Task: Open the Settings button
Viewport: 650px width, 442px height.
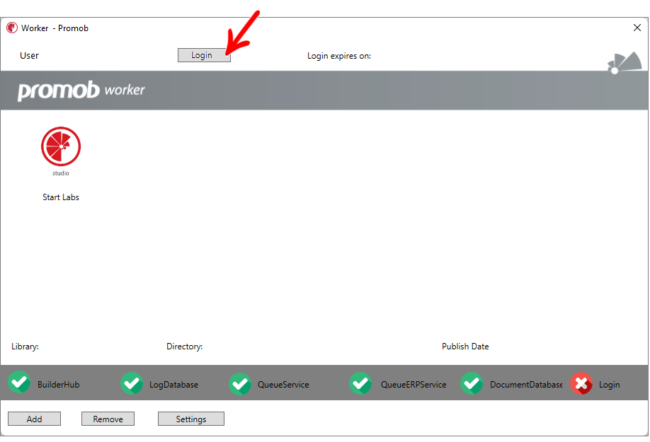Action: click(191, 419)
